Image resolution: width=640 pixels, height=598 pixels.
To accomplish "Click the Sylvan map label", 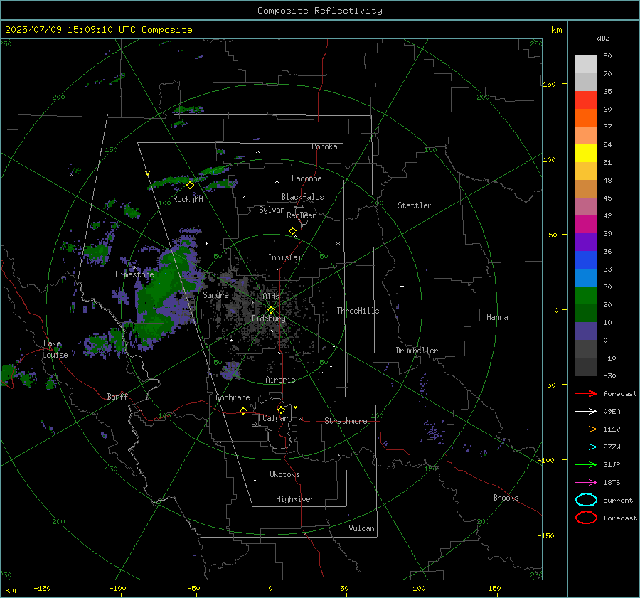I will coord(272,210).
